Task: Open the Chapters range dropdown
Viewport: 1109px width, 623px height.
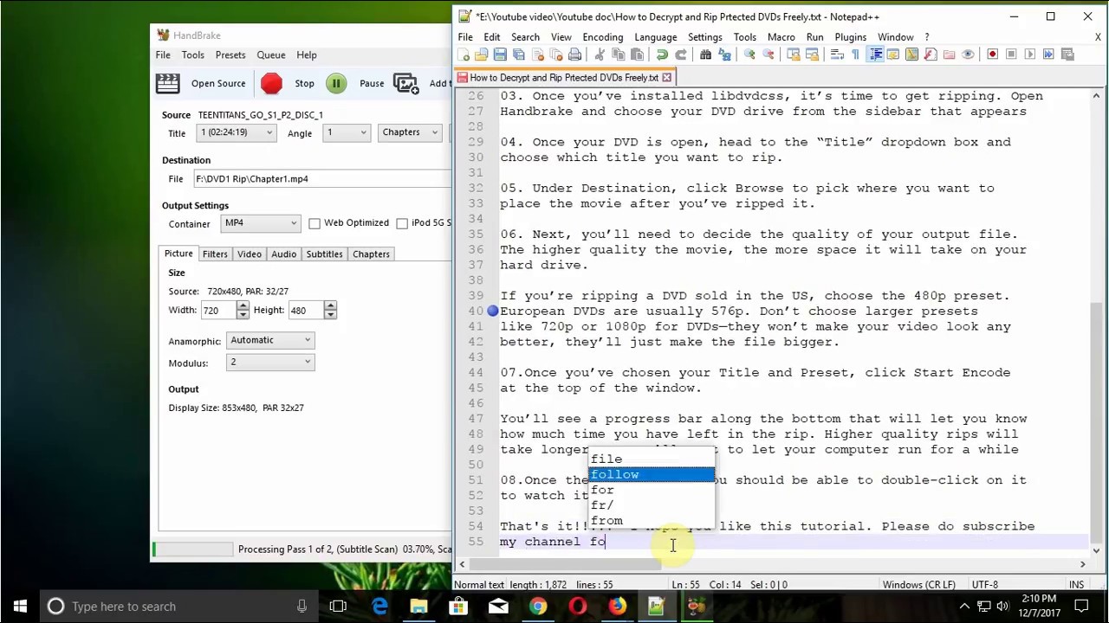Action: tap(408, 132)
